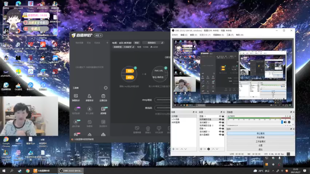Viewport: 310px width, 174px height.
Task: Open OBS 工具(T) menu
Action: pos(230,35)
